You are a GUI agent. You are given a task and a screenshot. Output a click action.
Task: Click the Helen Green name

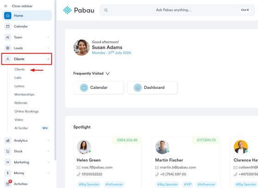(89, 160)
